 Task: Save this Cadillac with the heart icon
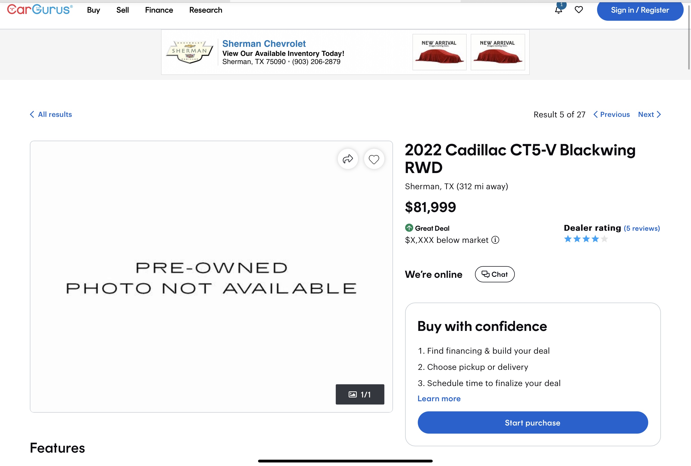pyautogui.click(x=374, y=159)
